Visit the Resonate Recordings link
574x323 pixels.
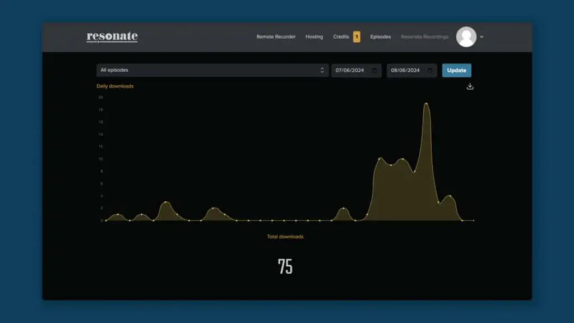(x=424, y=37)
